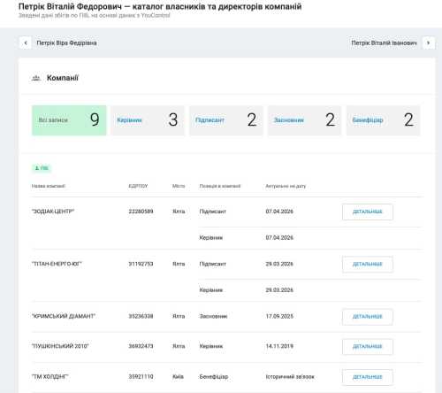Click the Засновник position of КРИМСЬКИЙ ДІАМАНТ

point(213,316)
